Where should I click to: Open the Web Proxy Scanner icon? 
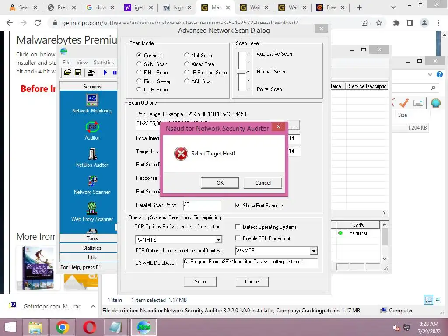[92, 212]
